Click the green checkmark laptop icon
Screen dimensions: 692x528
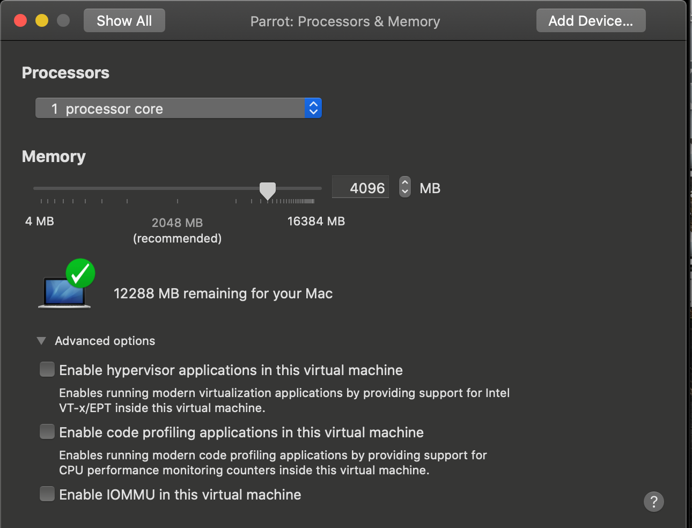click(x=65, y=284)
